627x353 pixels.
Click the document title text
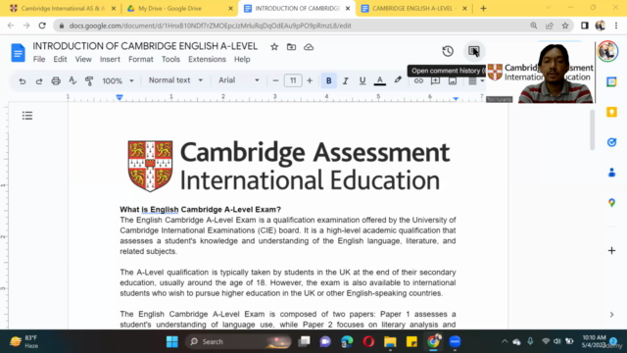(x=145, y=46)
